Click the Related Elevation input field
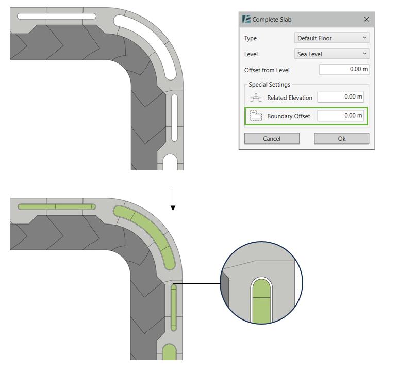The width and height of the screenshot is (398, 368). click(x=340, y=97)
